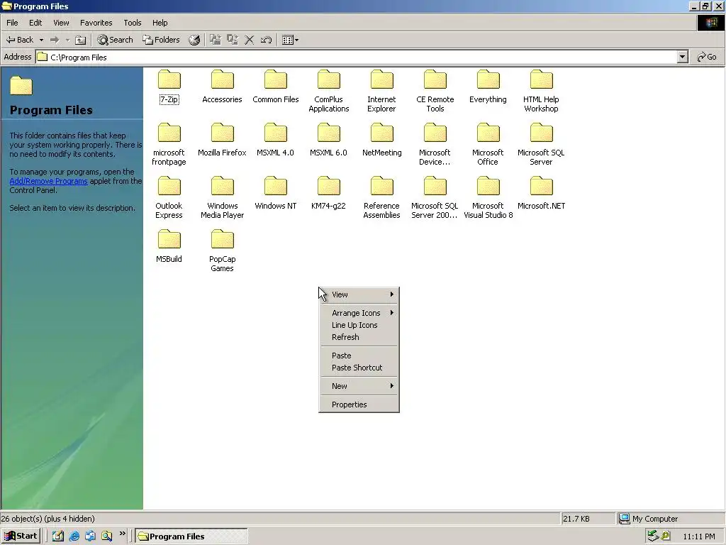Select the Microsoft SQL Server folder
Viewport: 726px width, 545px height.
pyautogui.click(x=541, y=145)
